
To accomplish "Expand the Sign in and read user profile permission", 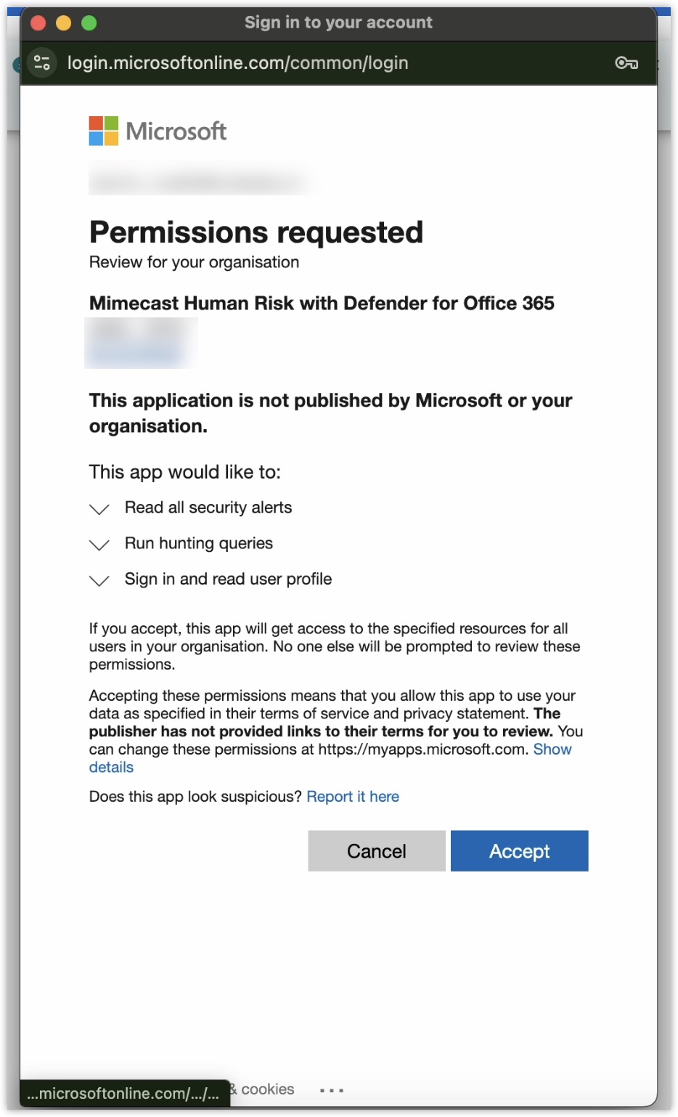I will pos(99,580).
